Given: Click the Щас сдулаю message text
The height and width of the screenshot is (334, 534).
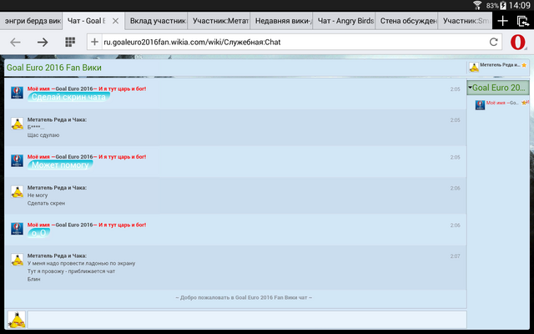Looking at the screenshot, I should click(43, 135).
